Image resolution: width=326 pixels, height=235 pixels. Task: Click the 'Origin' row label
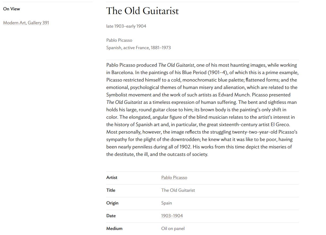point(112,203)
